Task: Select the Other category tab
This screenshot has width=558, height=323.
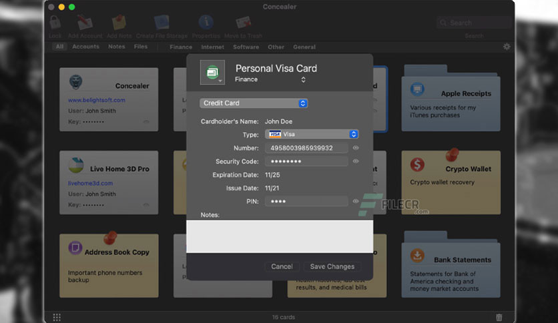Action: pos(276,47)
